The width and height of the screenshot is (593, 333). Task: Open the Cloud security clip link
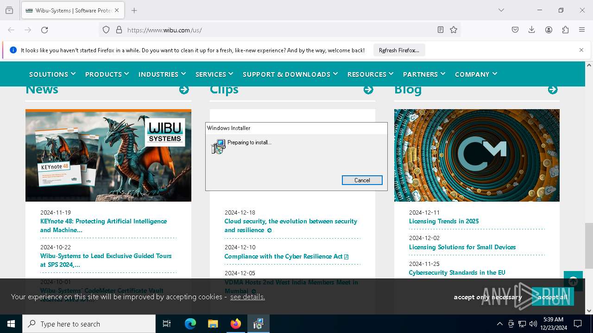(291, 226)
